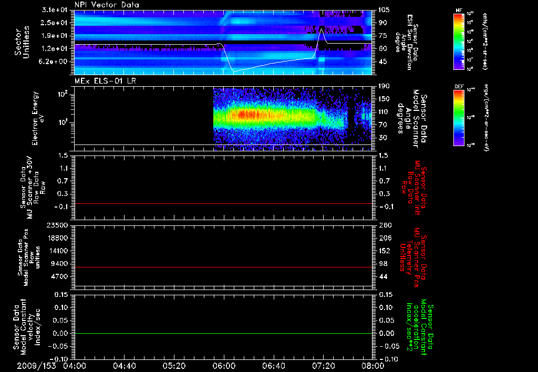Click the DEF color scale bar
538x372 pixels.
[459, 117]
